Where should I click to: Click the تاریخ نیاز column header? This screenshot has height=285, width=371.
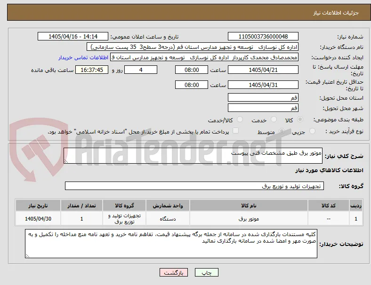(x=38, y=206)
